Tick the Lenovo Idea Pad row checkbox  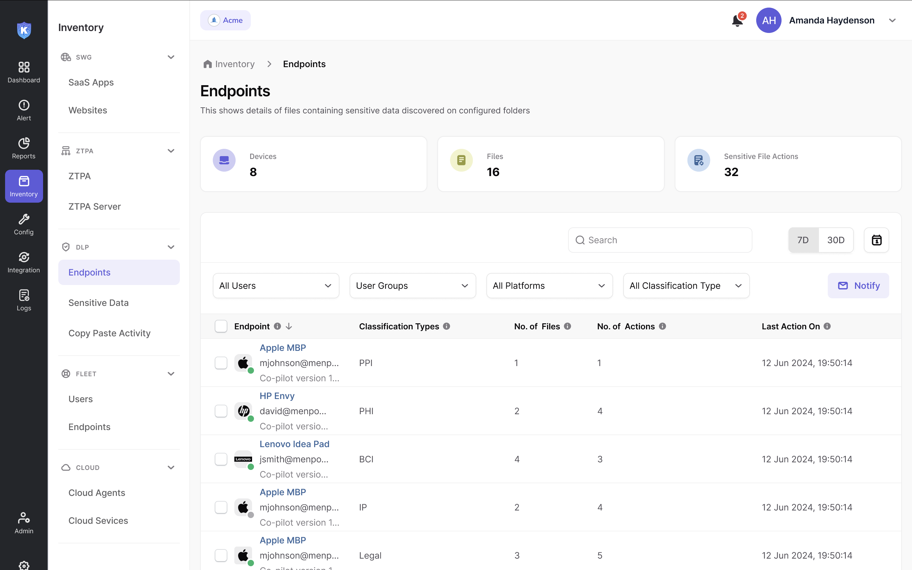tap(221, 459)
